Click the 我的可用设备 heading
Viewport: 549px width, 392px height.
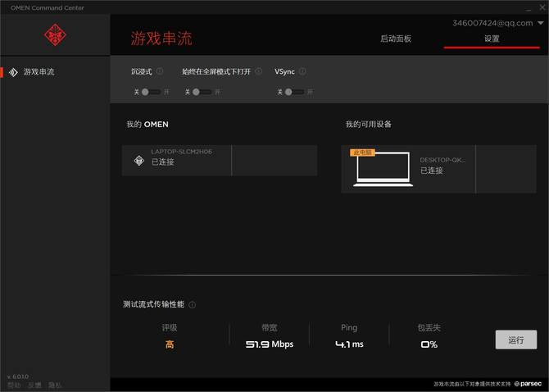[x=369, y=125]
